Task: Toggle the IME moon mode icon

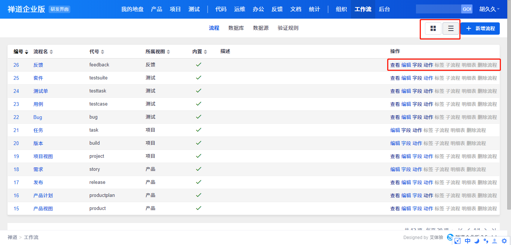Action: coord(477,241)
